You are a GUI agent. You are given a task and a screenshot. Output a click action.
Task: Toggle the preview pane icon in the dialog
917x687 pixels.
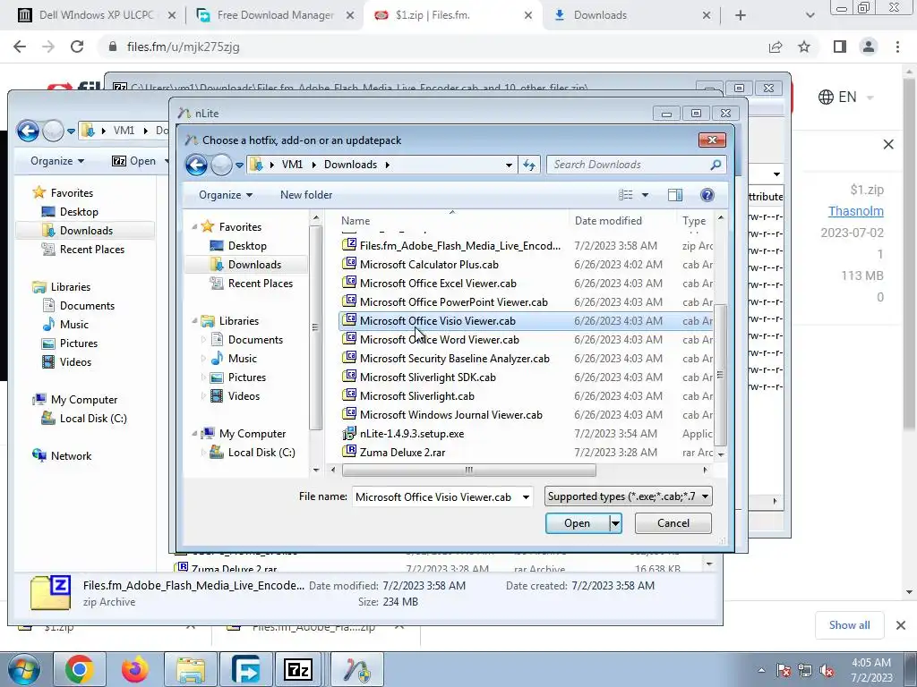[675, 195]
